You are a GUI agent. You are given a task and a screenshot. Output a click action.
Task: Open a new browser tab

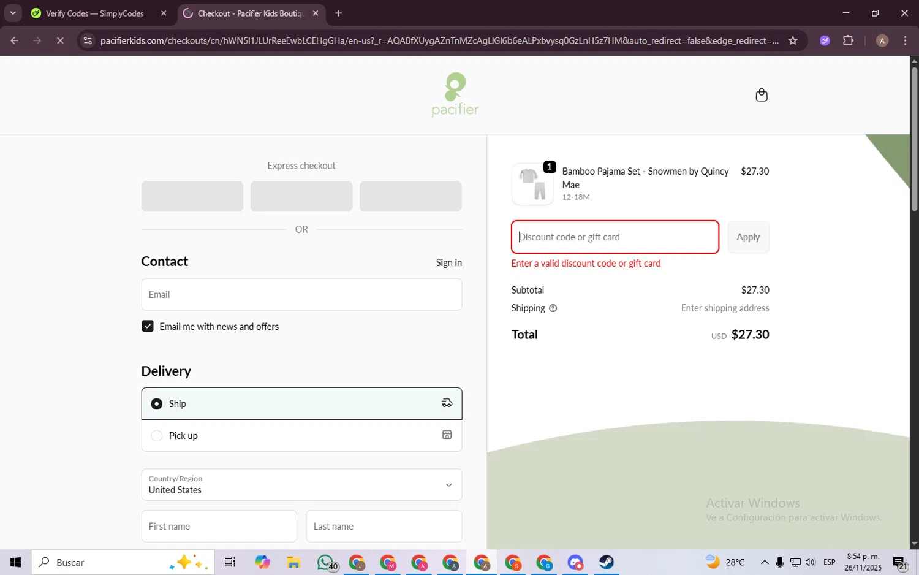338,13
